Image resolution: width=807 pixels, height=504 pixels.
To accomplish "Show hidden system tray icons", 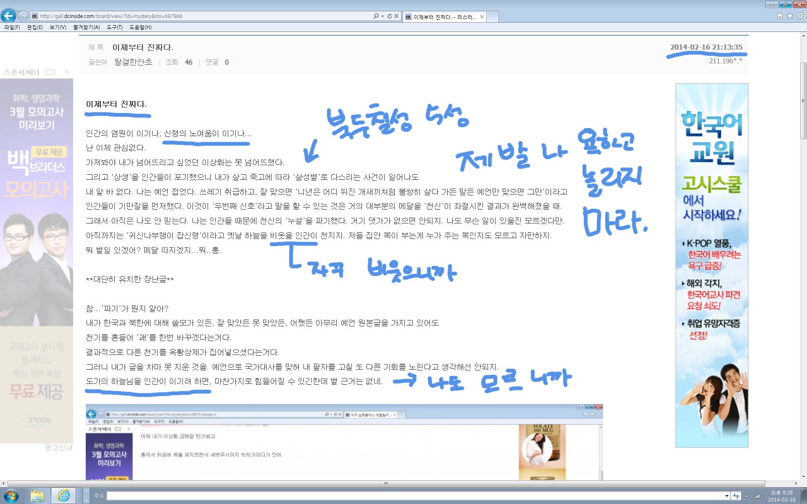I will (746, 496).
